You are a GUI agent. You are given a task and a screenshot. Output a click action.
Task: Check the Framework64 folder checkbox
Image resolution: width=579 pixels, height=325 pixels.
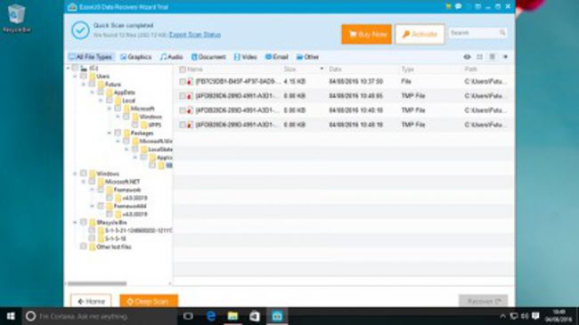click(x=101, y=206)
